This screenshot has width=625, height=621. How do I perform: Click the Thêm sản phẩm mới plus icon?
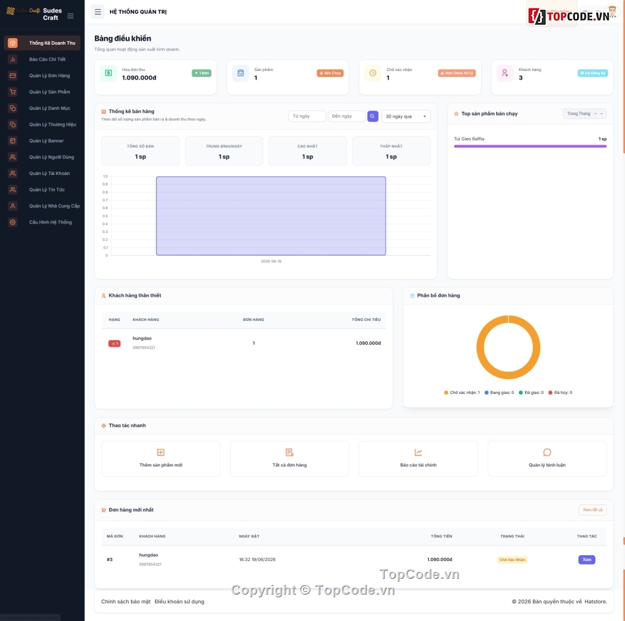[x=161, y=453]
